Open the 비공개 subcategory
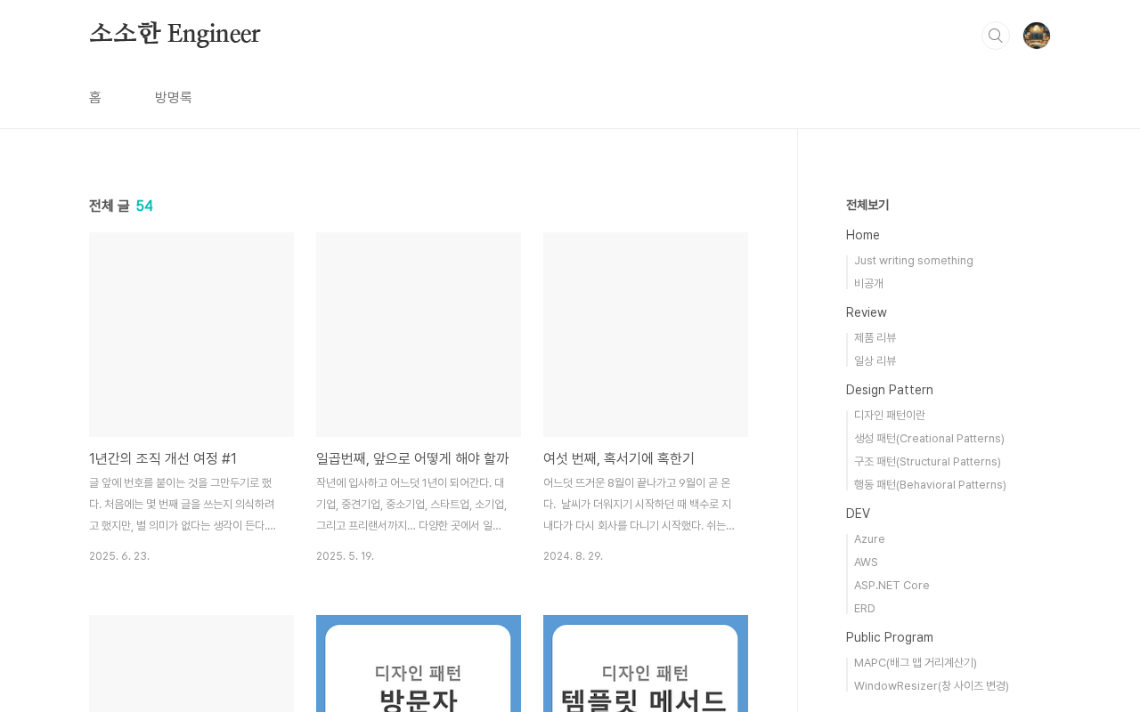 (869, 284)
